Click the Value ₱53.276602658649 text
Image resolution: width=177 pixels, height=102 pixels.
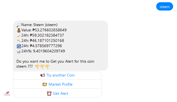point(44,30)
